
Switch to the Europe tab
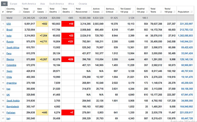tap(13, 4)
